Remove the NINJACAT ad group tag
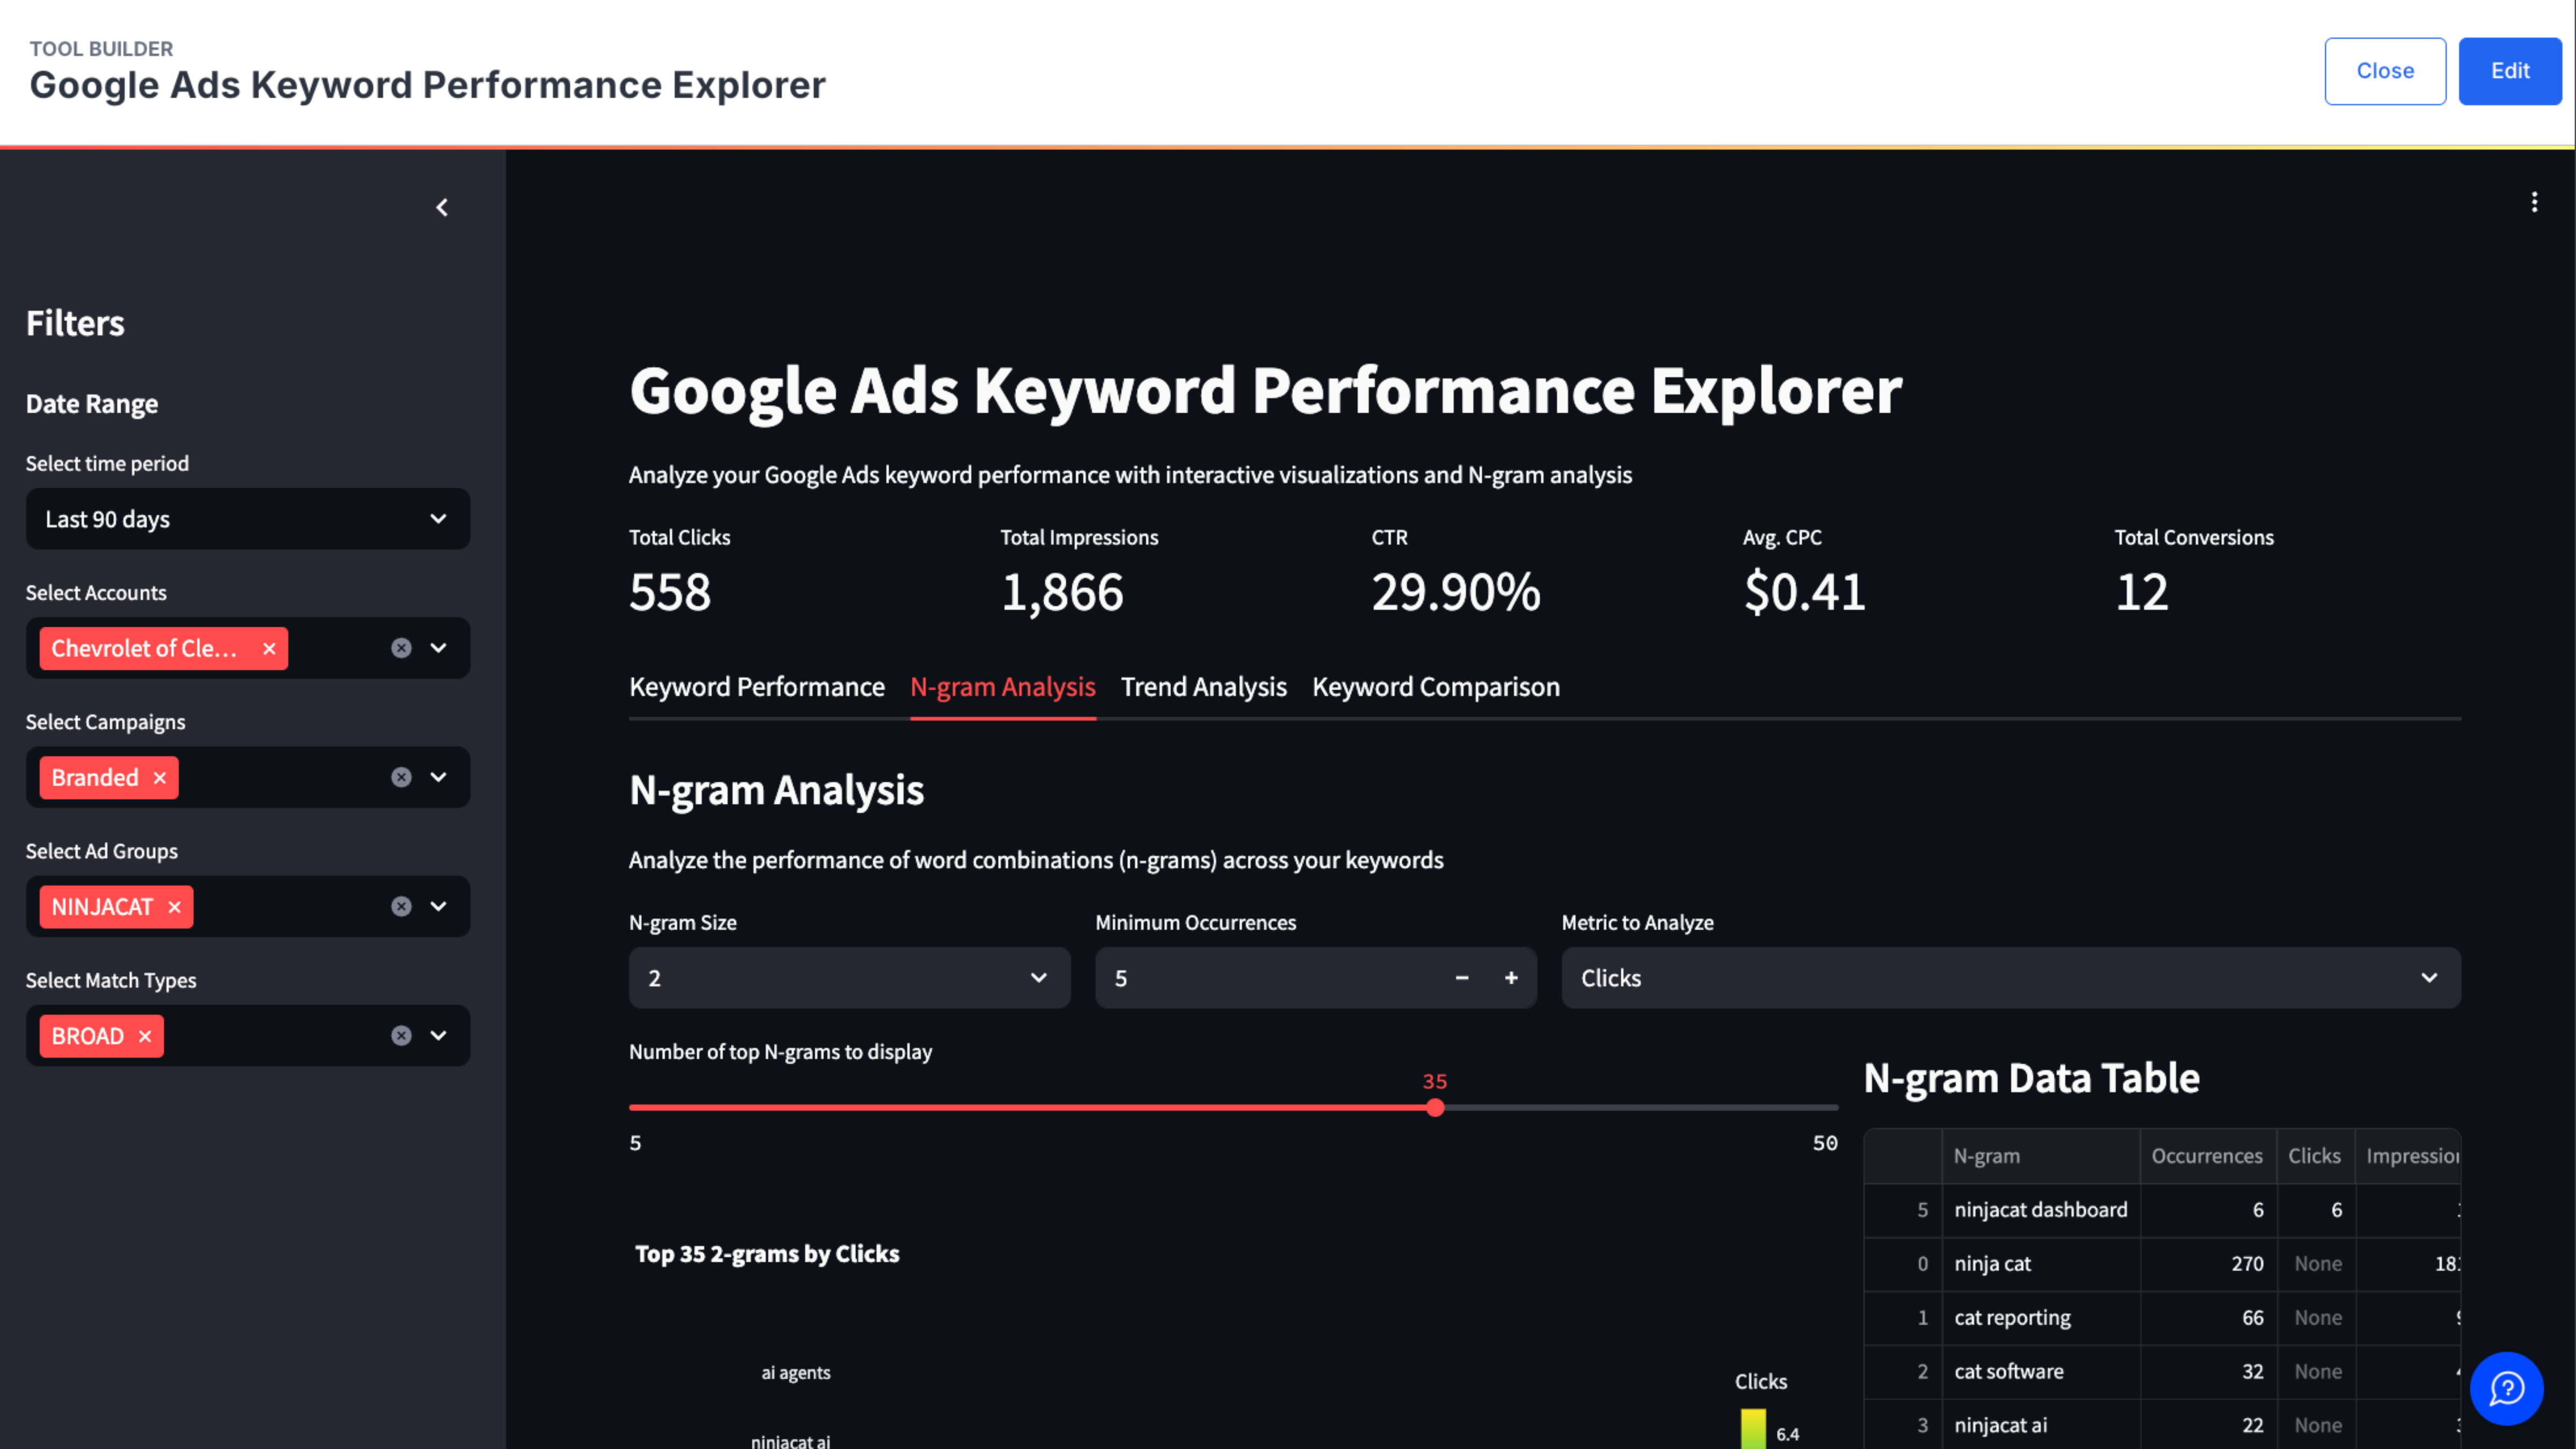Screen dimensions: 2576x1449 pyautogui.click(x=175, y=907)
